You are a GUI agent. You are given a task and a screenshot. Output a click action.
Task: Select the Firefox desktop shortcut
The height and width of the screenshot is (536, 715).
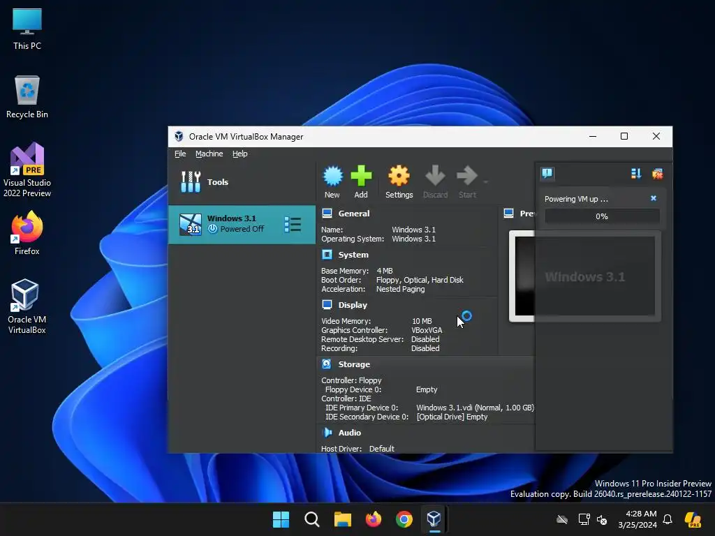[27, 233]
